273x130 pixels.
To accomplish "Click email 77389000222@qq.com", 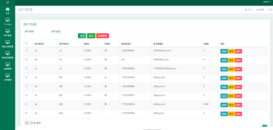I will point(164,68).
